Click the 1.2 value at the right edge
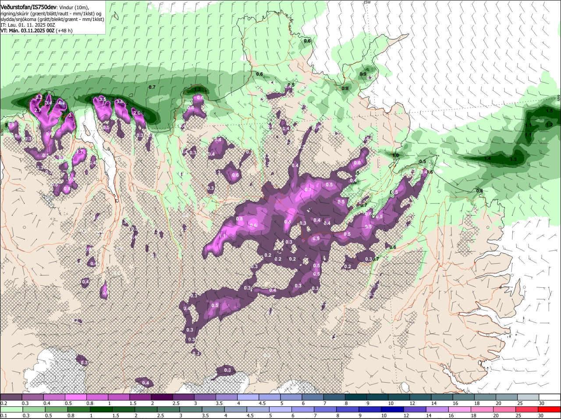Screen dimensions: 561x419 pyautogui.click(x=549, y=125)
